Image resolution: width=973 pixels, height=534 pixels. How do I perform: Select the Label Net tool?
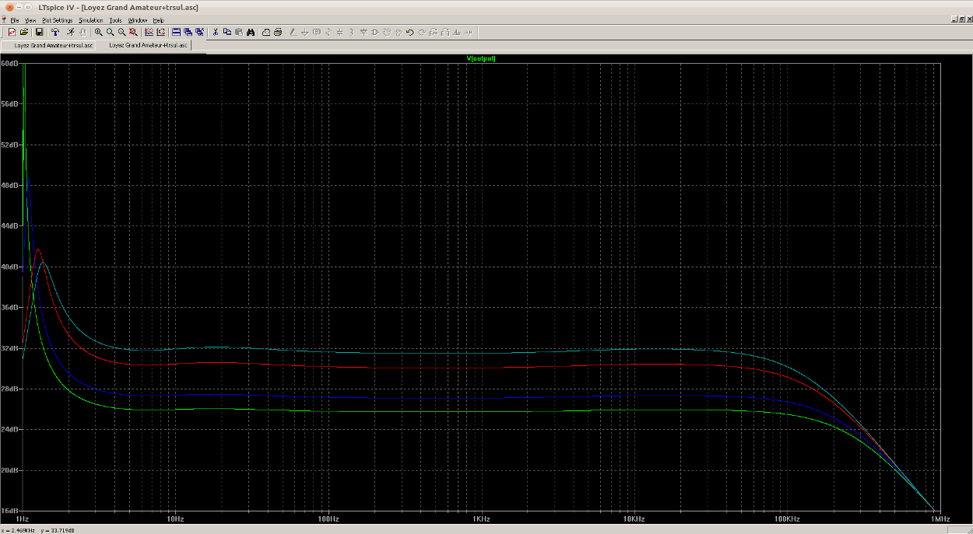(x=317, y=32)
